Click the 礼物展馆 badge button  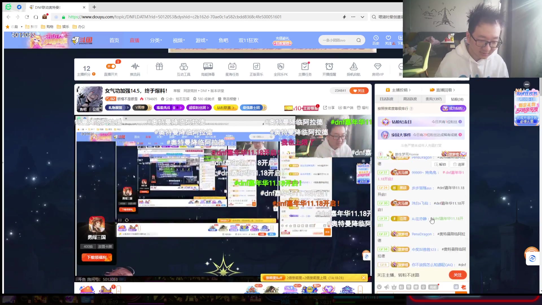click(x=117, y=108)
